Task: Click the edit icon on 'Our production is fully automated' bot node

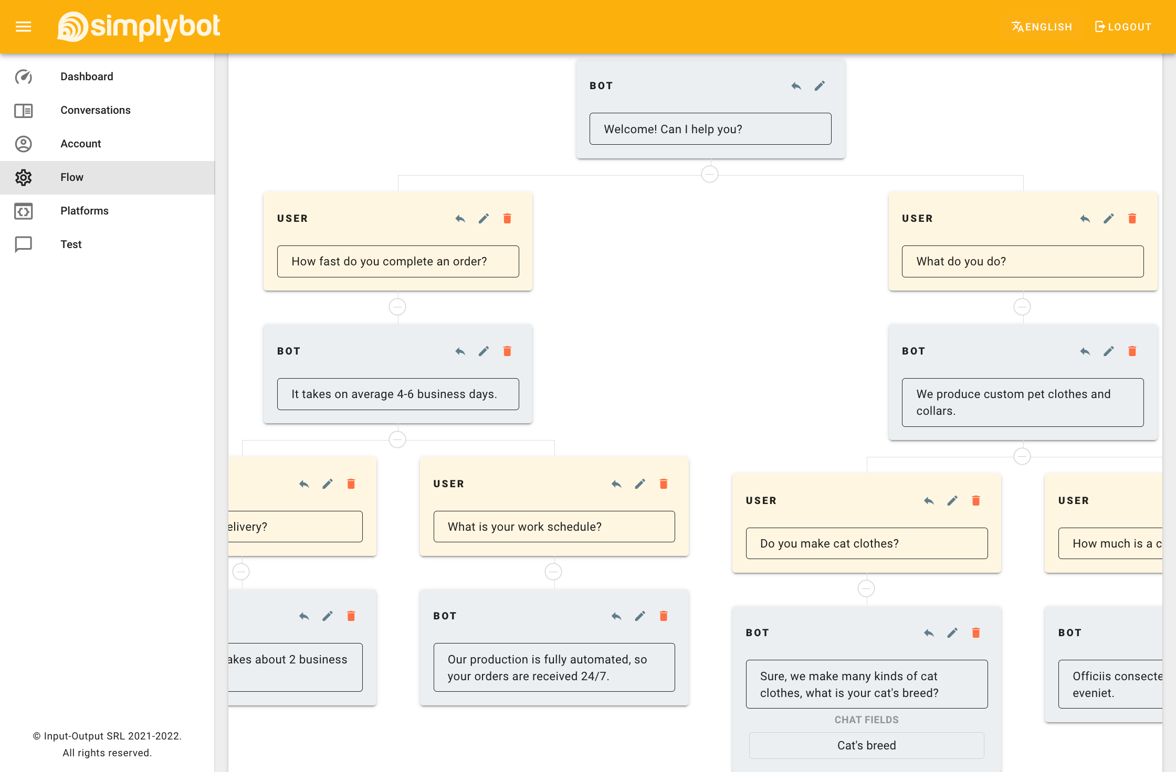Action: [x=640, y=616]
